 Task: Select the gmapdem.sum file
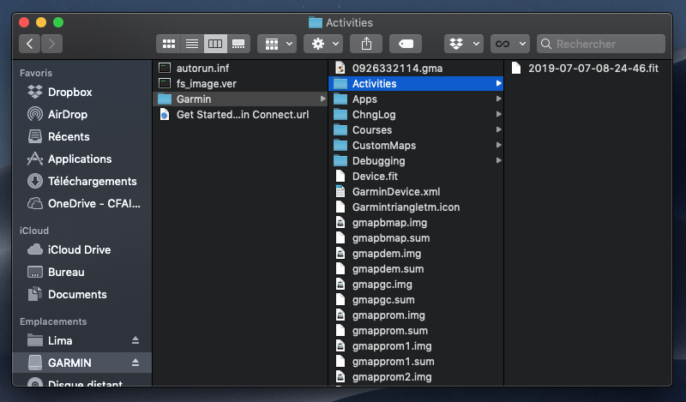click(x=416, y=268)
